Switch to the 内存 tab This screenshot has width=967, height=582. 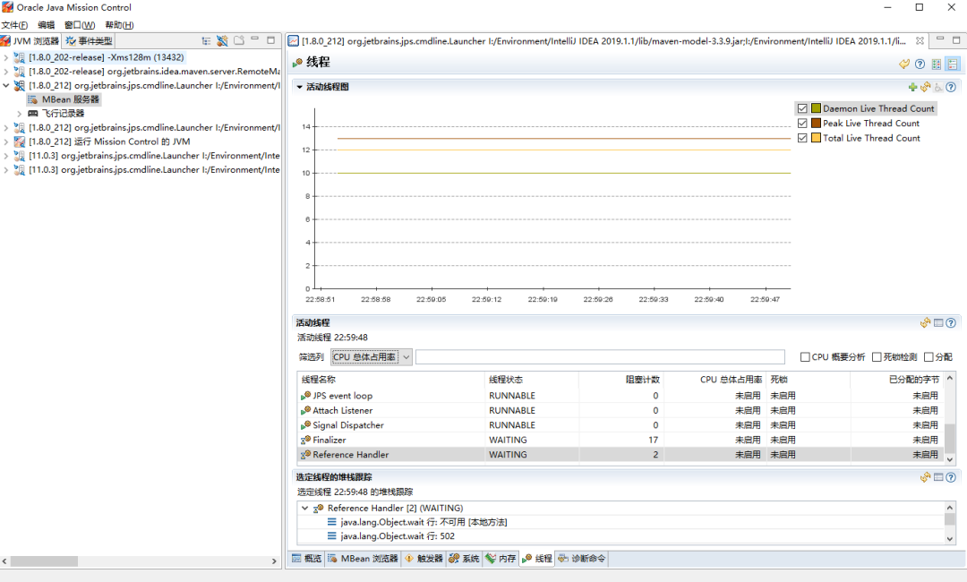tap(501, 559)
